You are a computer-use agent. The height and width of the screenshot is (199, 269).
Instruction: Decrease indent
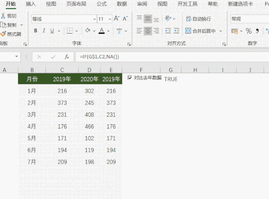[x=168, y=31]
